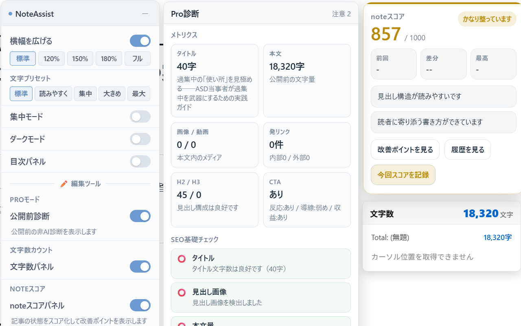Click the blue status dot beside NoteAssist
This screenshot has width=521, height=326.
click(10, 13)
